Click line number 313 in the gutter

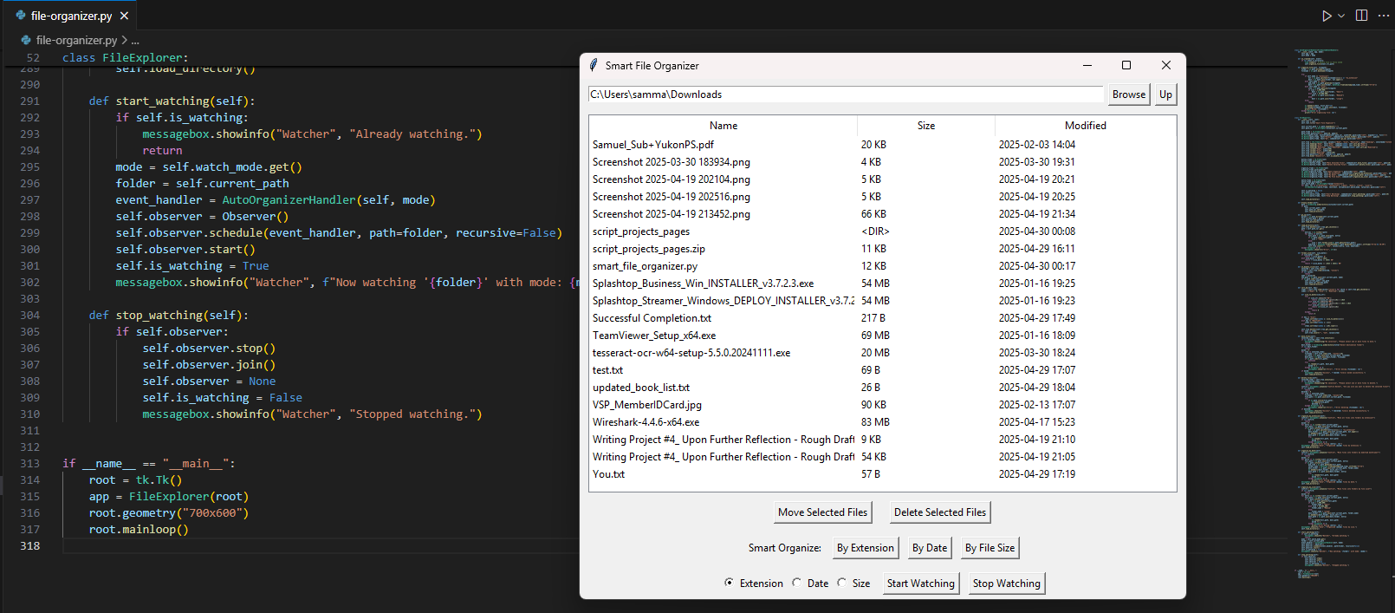pyautogui.click(x=29, y=464)
